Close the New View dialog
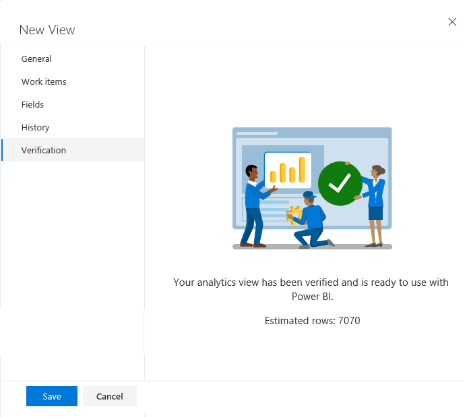The image size is (469, 417). coord(452,22)
